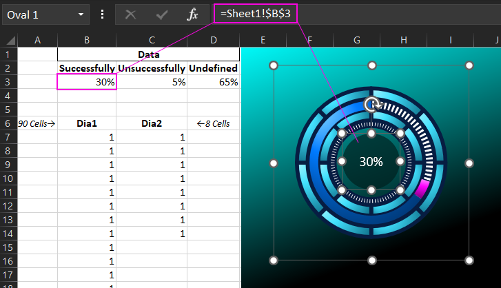The image size is (501, 288).
Task: Click the Name Box showing Oval 1
Action: click(x=38, y=14)
